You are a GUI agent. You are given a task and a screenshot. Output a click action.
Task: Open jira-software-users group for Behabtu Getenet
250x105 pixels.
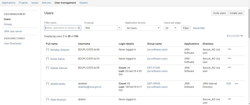(157, 49)
